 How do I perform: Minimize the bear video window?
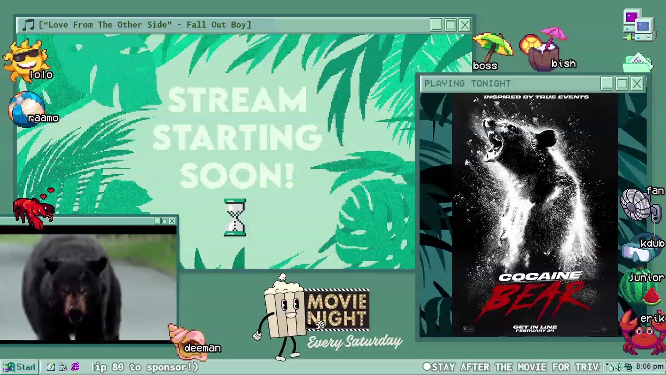(157, 221)
